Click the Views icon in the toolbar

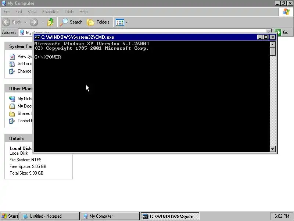[120, 22]
